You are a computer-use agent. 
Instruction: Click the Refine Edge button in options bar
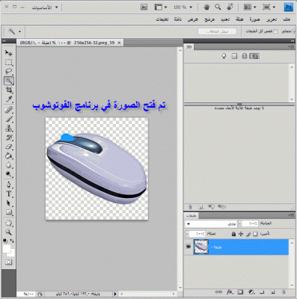coord(217,31)
